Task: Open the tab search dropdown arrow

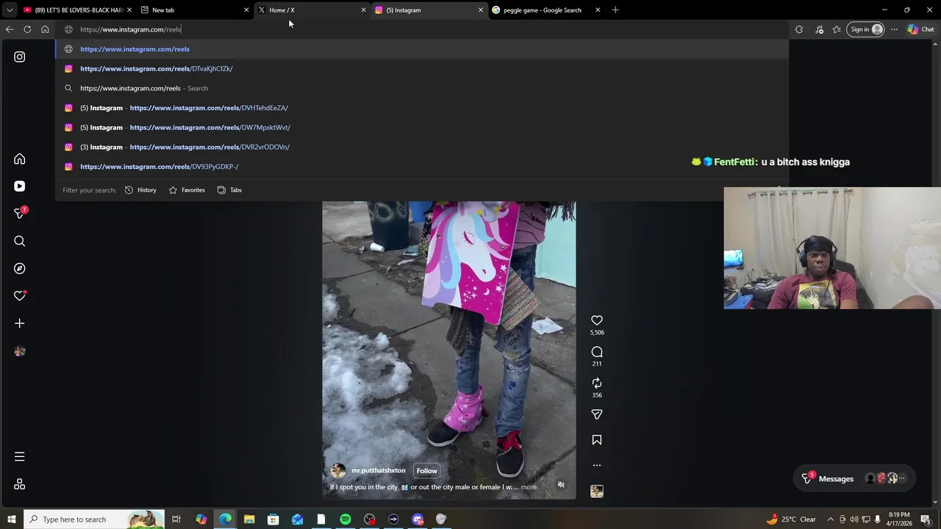Action: point(10,10)
